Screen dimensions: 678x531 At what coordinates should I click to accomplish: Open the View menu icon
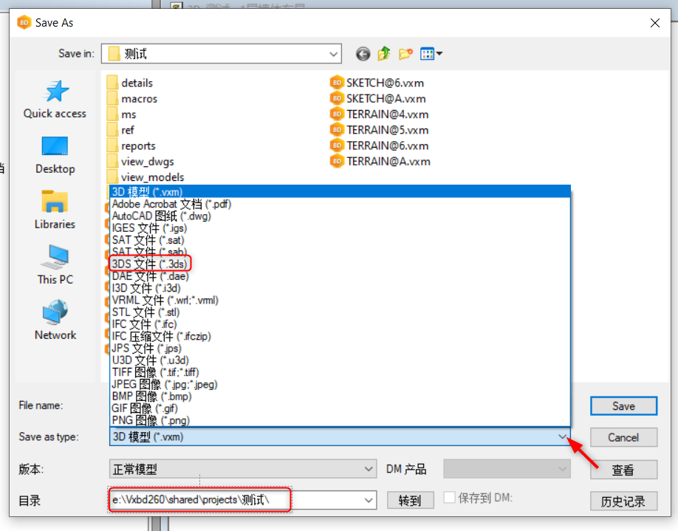coord(431,54)
